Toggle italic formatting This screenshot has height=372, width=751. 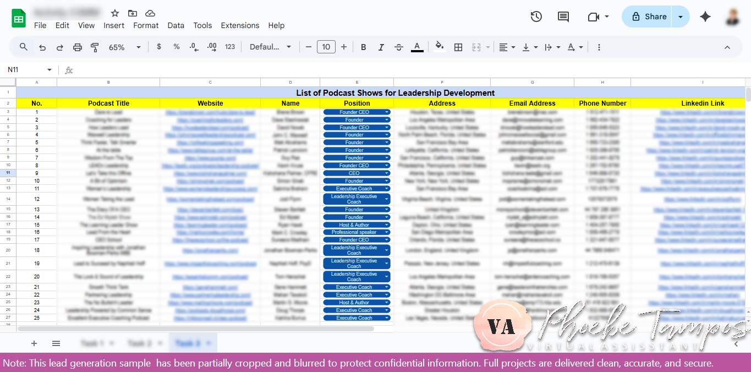381,47
